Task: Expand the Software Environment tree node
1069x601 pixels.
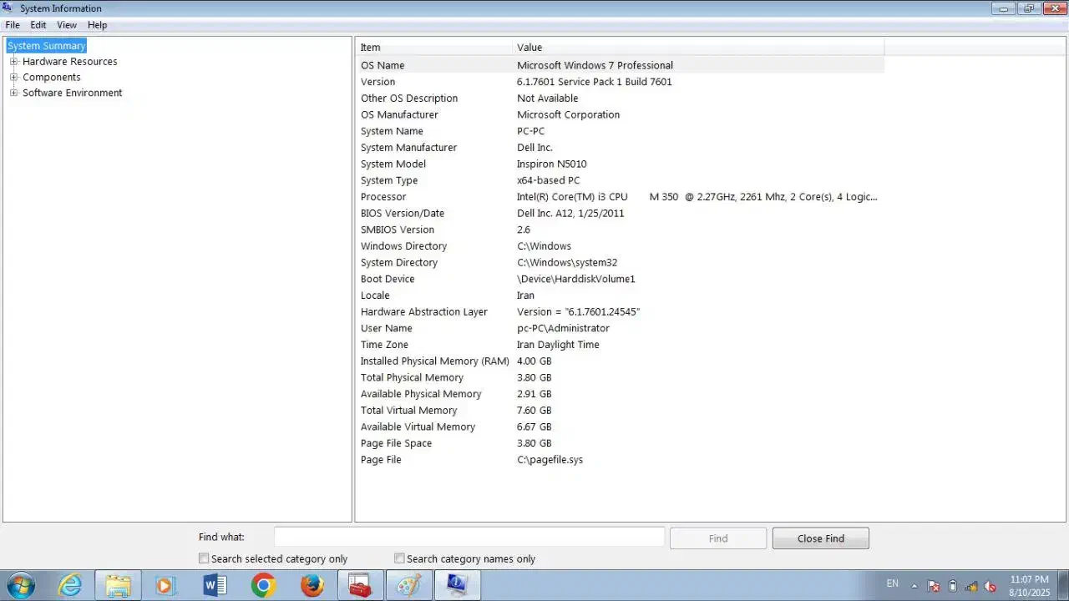Action: (x=13, y=93)
